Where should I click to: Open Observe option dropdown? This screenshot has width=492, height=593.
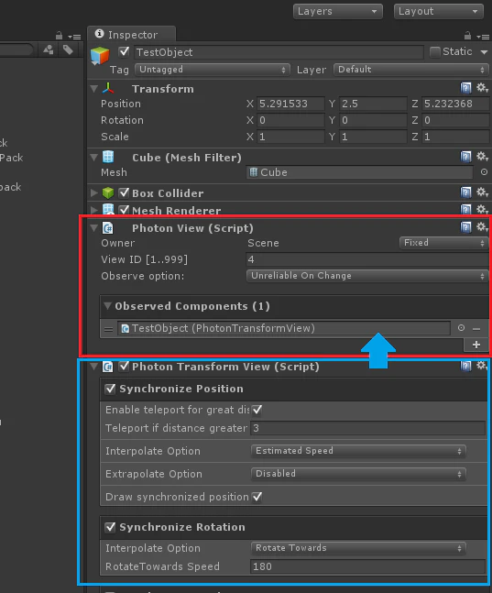[x=367, y=276]
